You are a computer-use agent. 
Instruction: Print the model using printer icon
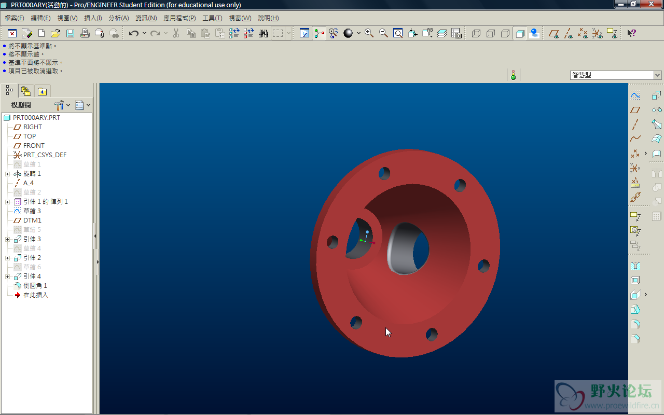pyautogui.click(x=85, y=33)
